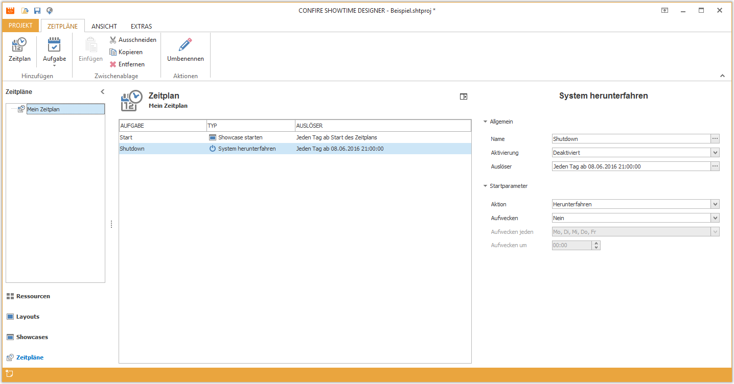This screenshot has height=384, width=734.
Task: Click the ribbon display options icon
Action: [664, 10]
